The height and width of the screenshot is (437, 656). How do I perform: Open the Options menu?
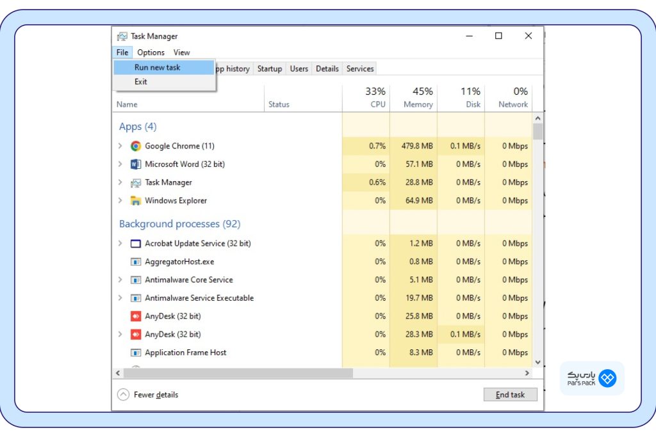pyautogui.click(x=151, y=52)
